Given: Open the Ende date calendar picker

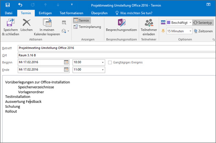Looking at the screenshot, I should pyautogui.click(x=66, y=70).
